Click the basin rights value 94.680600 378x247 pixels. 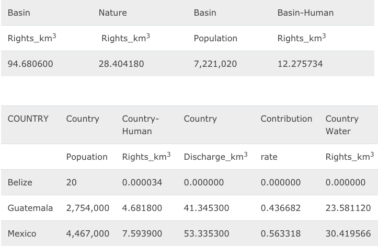(30, 64)
